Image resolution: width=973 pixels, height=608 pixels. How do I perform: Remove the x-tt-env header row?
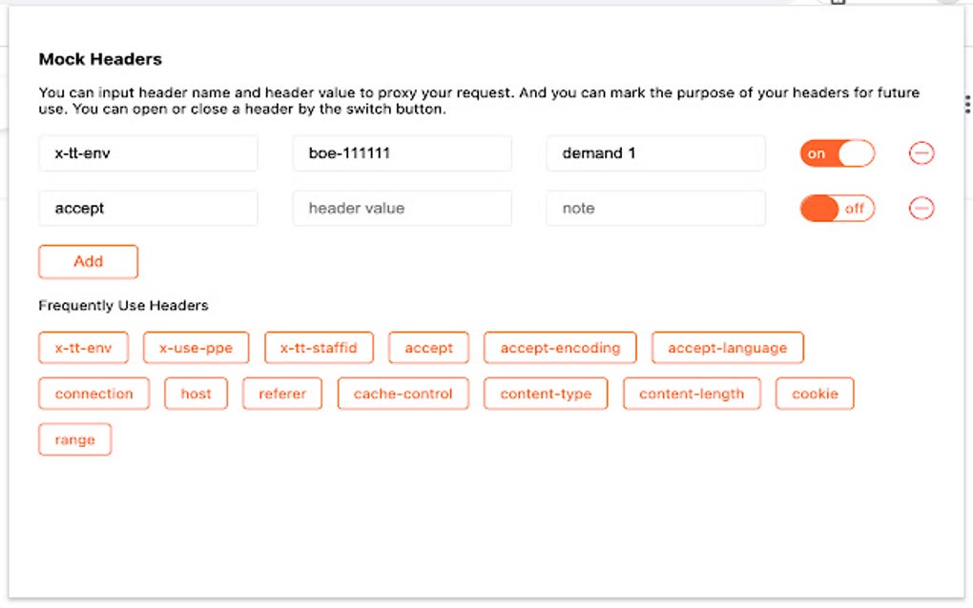coord(921,153)
